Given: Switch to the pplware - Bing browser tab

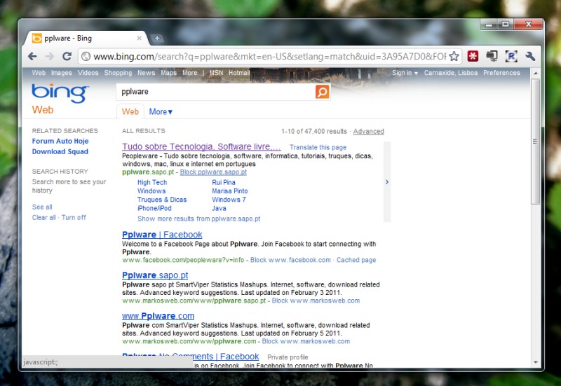Looking at the screenshot, I should [x=86, y=39].
